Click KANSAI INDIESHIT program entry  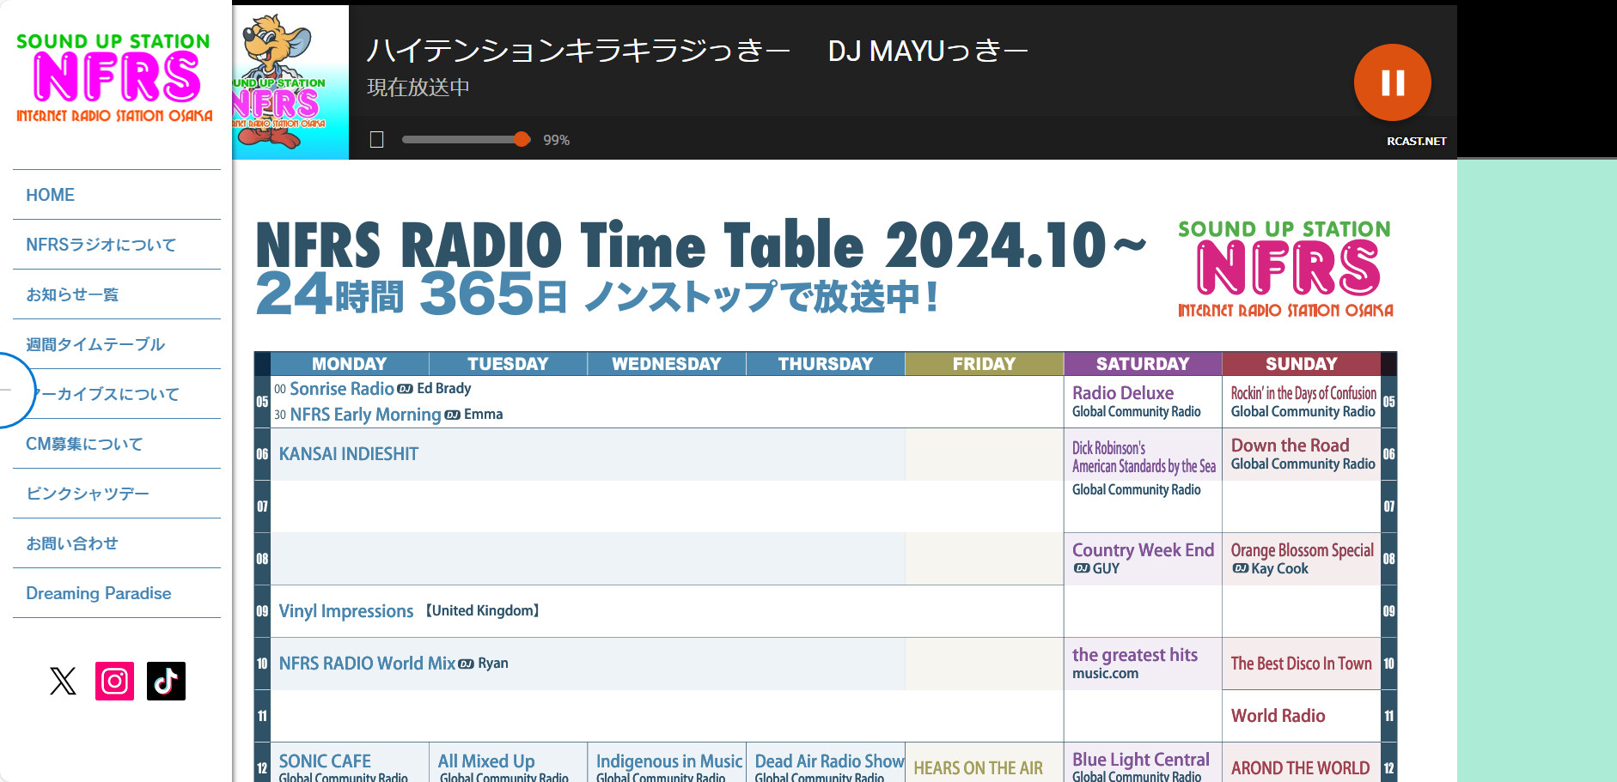(x=349, y=454)
